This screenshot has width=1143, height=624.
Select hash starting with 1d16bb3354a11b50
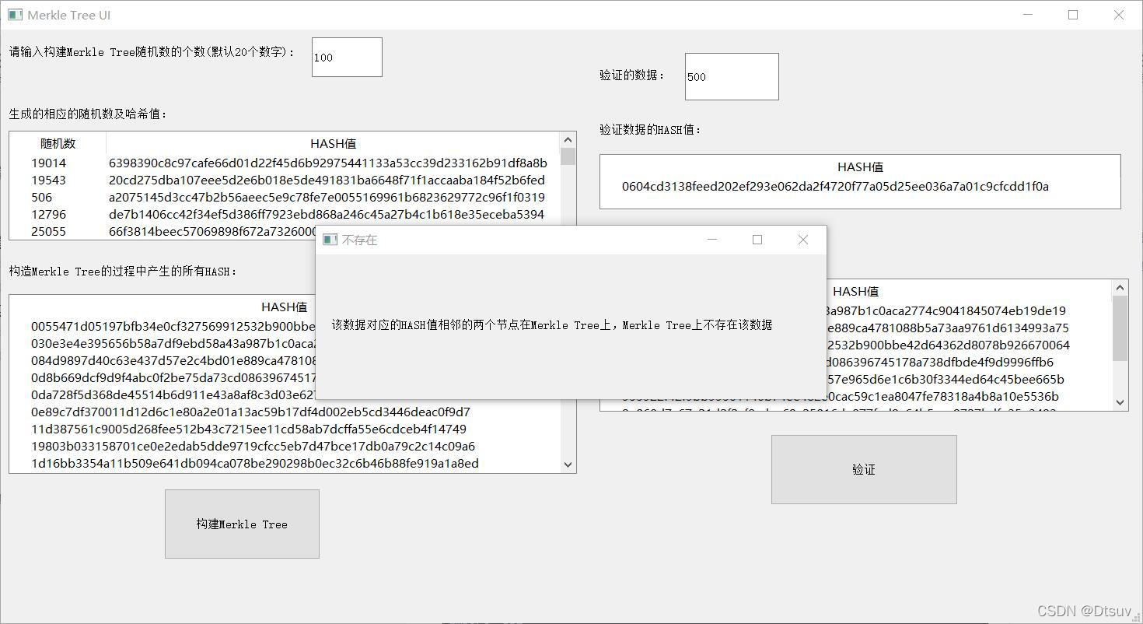pos(255,463)
